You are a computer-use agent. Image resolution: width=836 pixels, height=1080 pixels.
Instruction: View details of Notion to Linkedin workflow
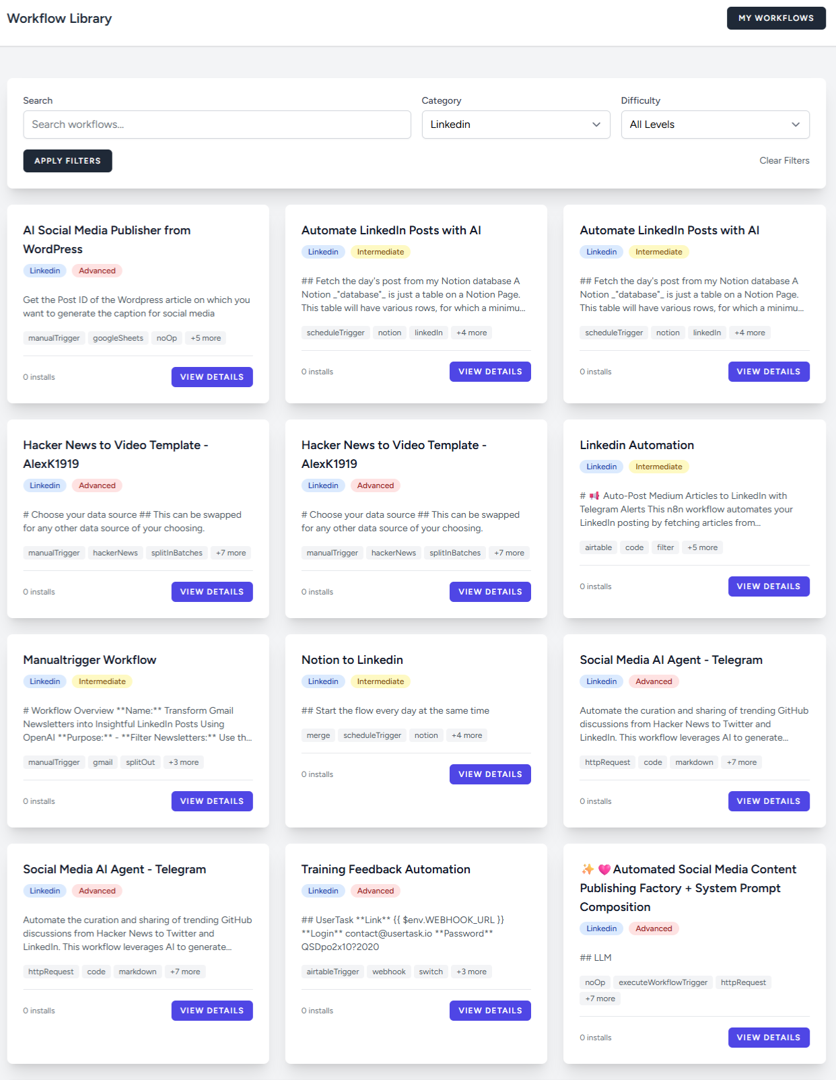click(490, 774)
